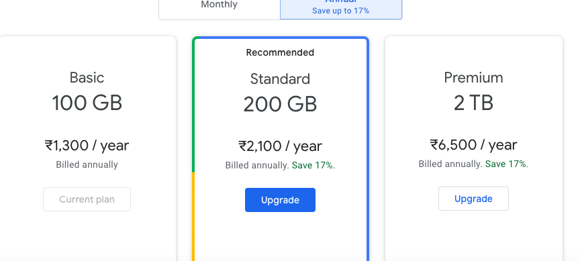Switch to the Monthly billing tab
The image size is (578, 261).
tap(220, 9)
